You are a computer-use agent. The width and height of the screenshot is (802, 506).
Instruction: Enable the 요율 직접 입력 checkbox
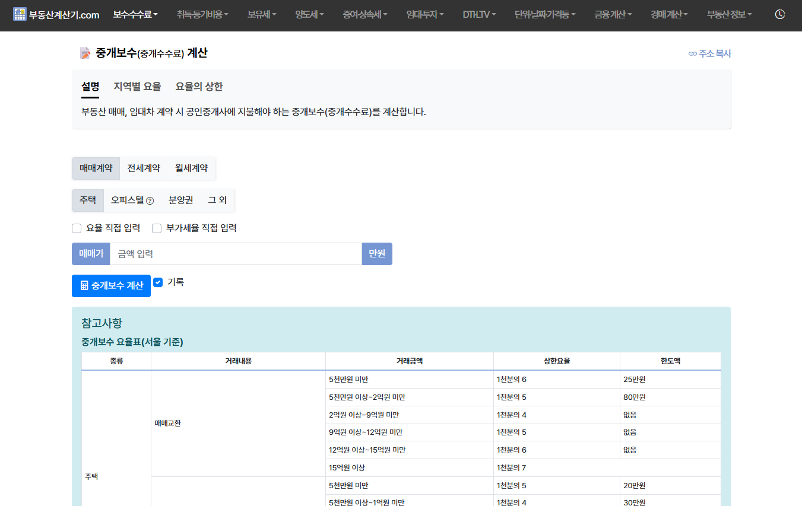pyautogui.click(x=77, y=228)
